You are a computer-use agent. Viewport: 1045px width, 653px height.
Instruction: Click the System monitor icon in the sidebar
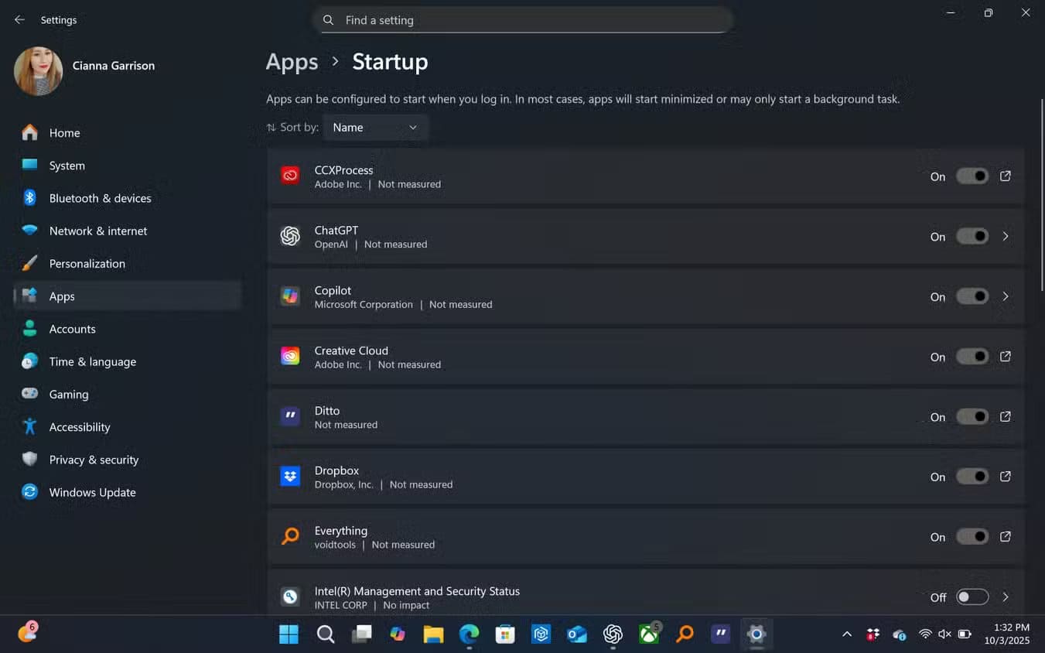coord(29,165)
